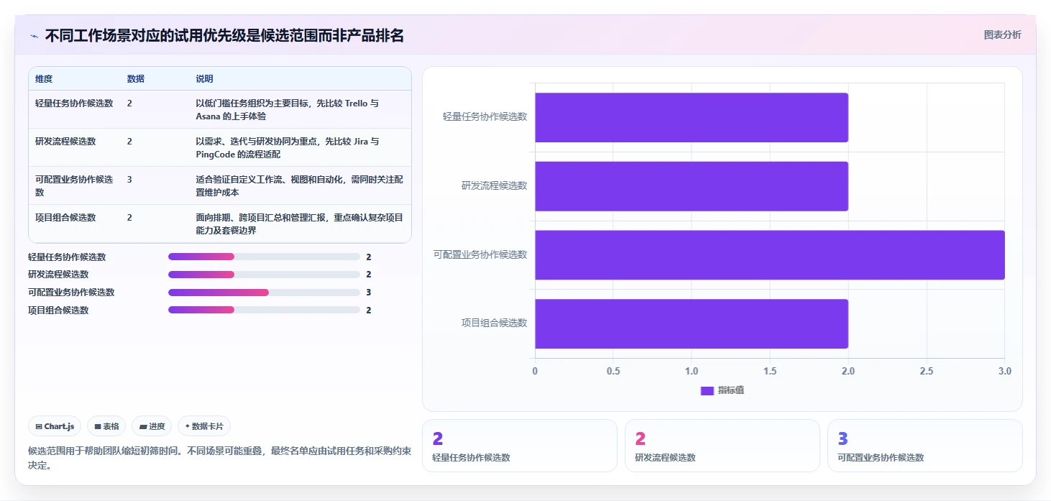Select the 表格 tag chip

click(x=106, y=426)
